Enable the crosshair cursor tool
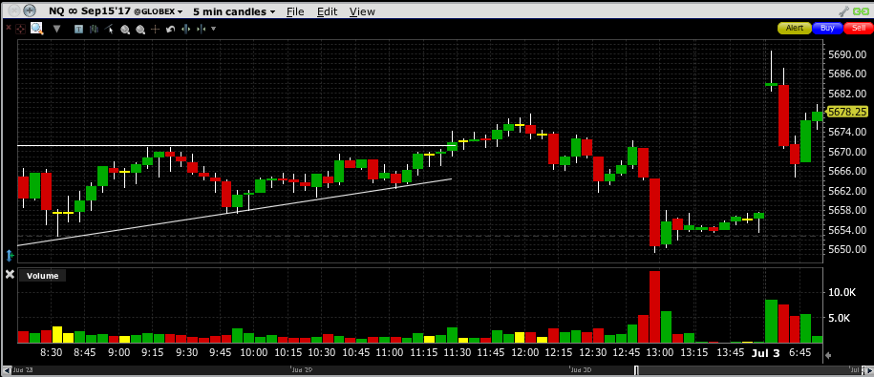Viewport: 874px width, 377px height. (x=155, y=29)
